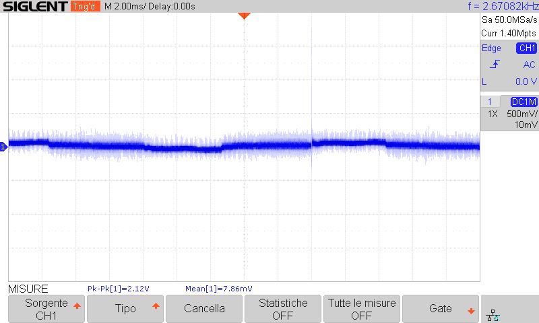The image size is (539, 323).
Task: Toggle Tutte le misure OFF
Action: point(362,309)
